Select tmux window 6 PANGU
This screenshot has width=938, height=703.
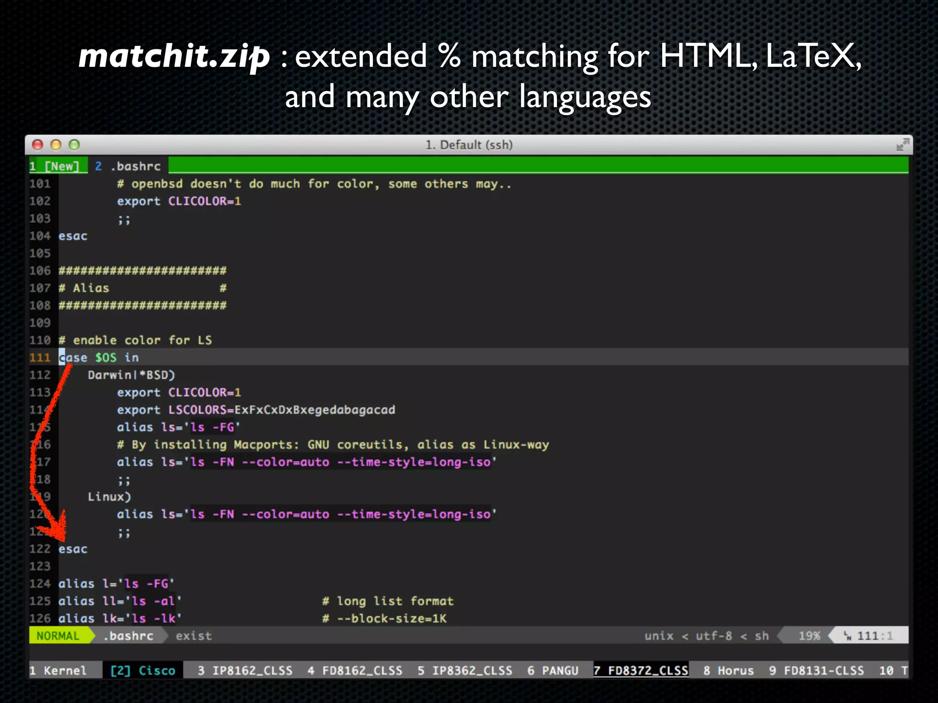pyautogui.click(x=553, y=671)
